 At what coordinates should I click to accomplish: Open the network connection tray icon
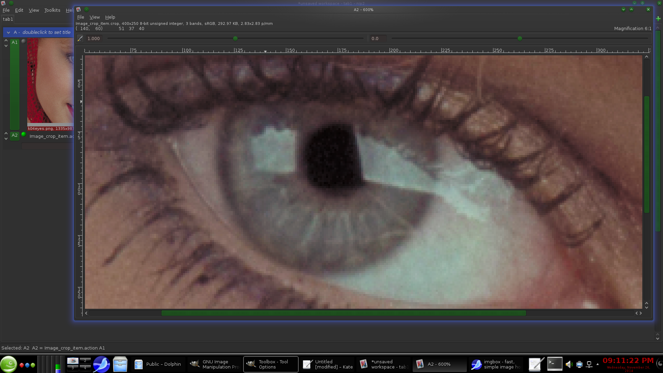click(589, 364)
